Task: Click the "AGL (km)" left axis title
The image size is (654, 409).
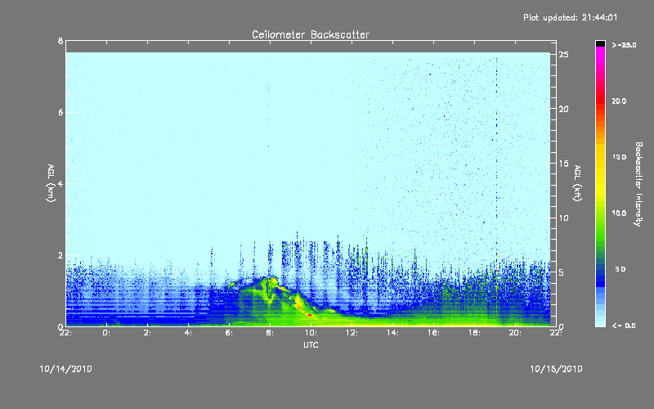Action: (x=51, y=183)
